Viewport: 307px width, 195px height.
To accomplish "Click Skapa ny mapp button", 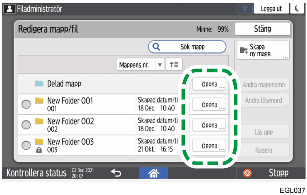I will tap(263, 50).
